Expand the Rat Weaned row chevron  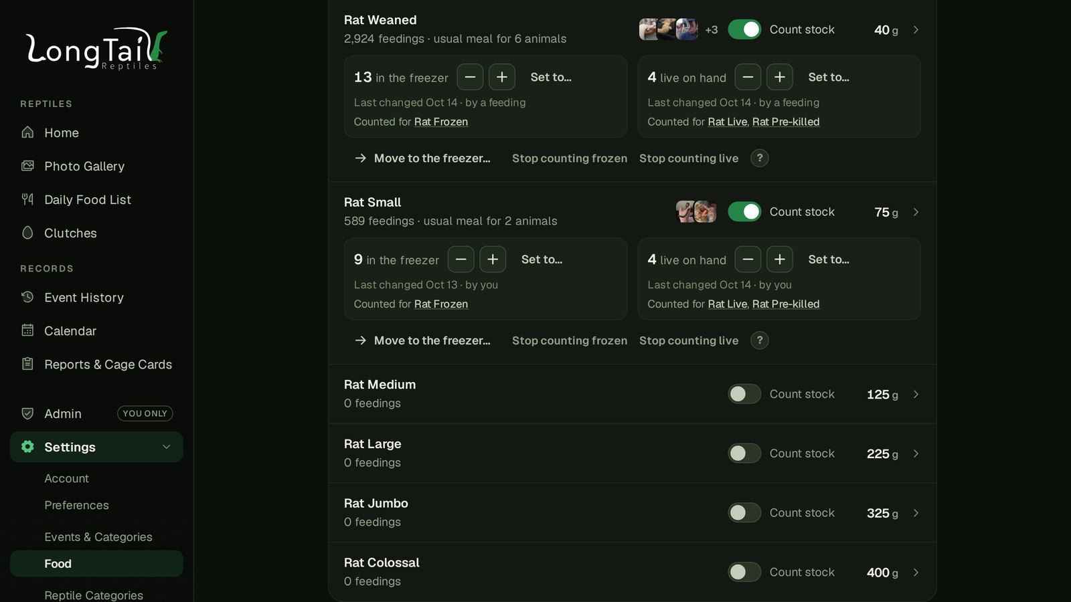click(x=916, y=30)
